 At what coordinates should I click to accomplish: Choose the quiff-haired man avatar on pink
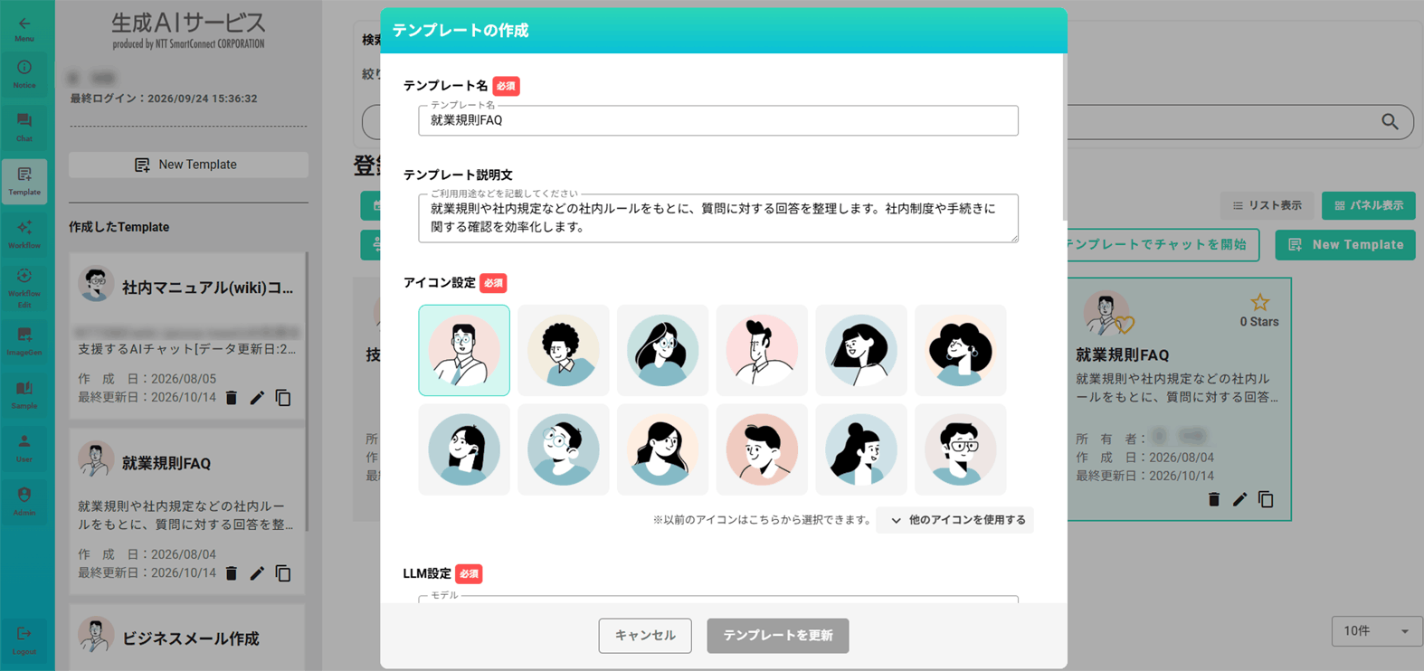762,350
